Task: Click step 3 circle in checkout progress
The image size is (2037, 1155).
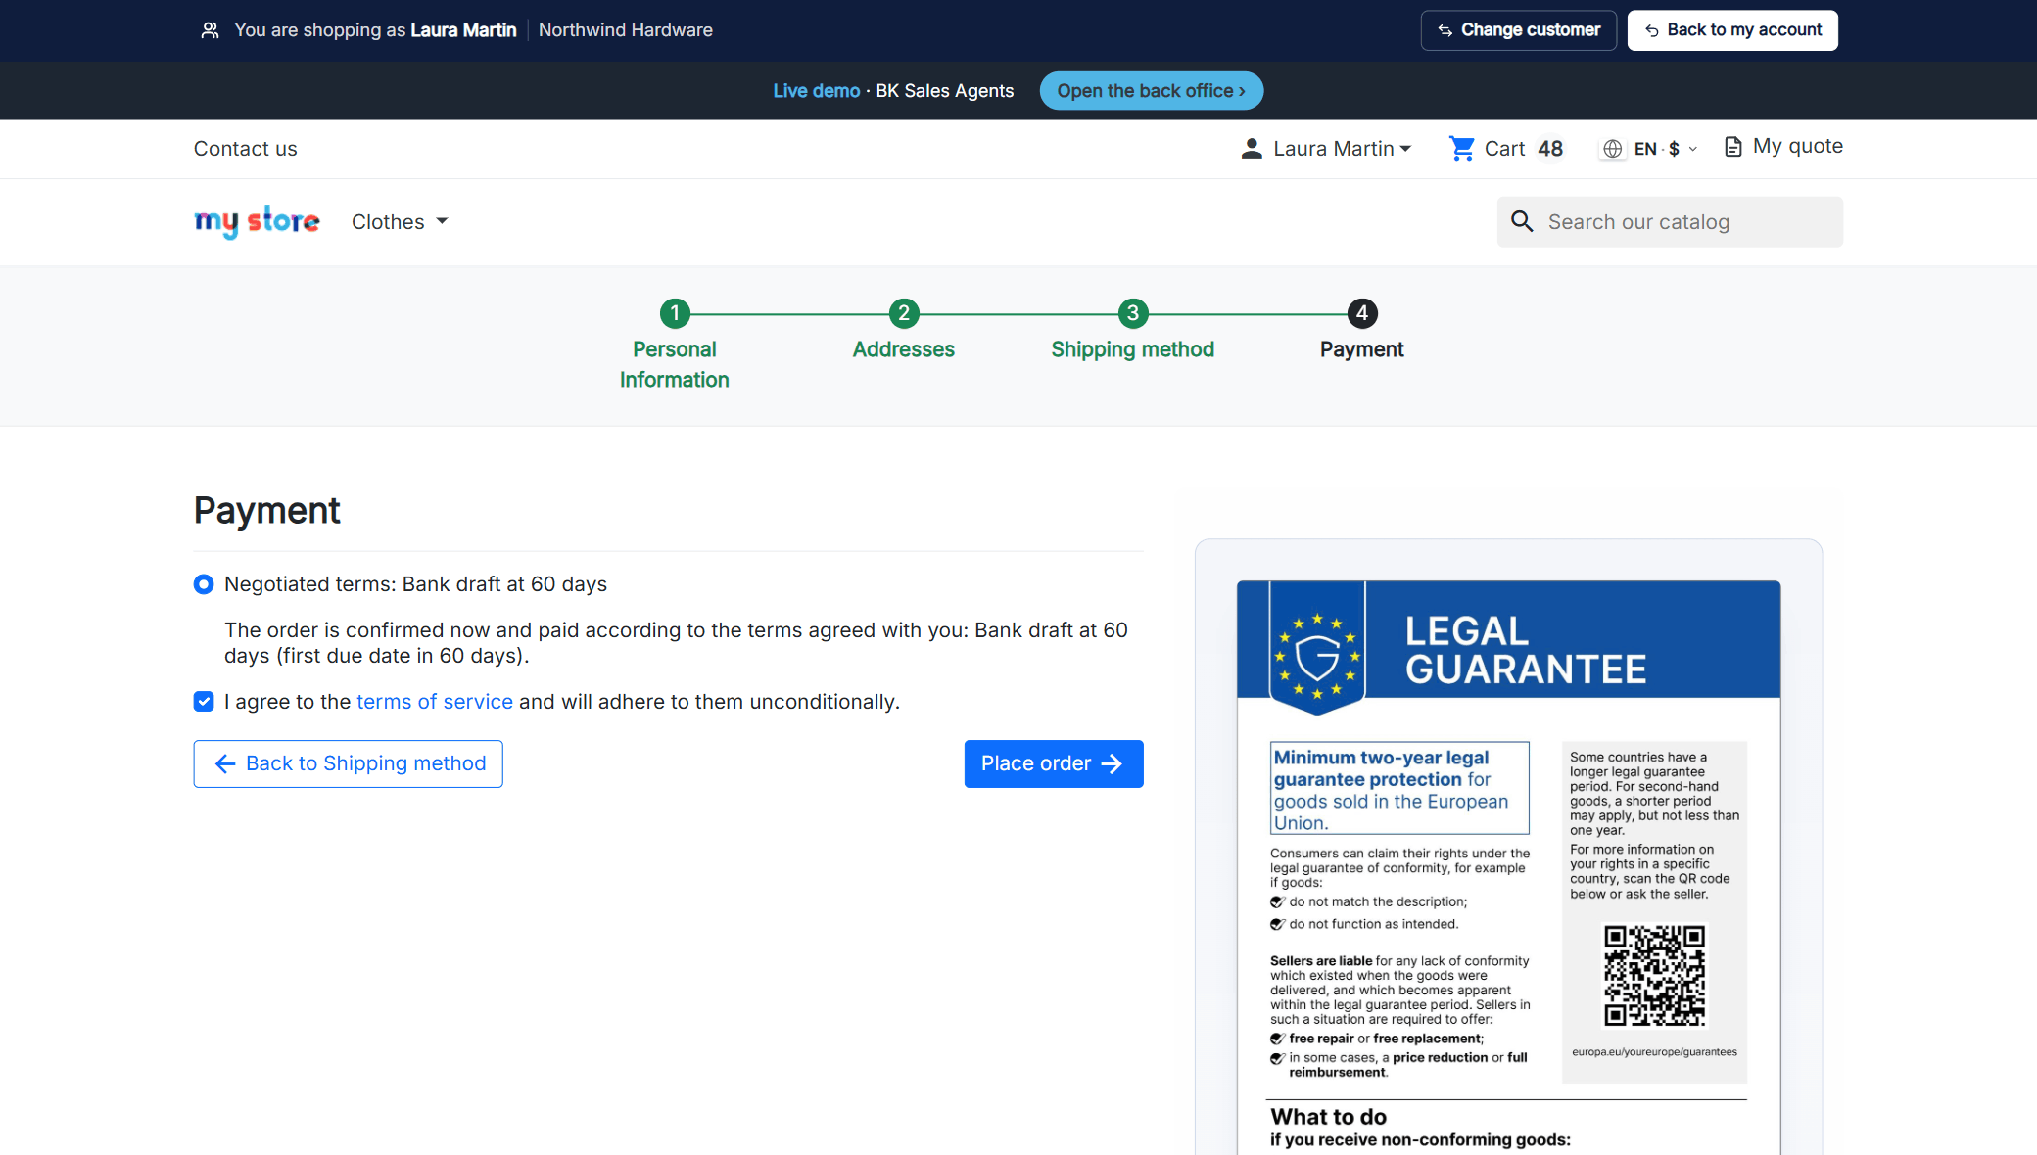Action: pyautogui.click(x=1133, y=313)
